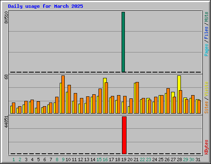The width and height of the screenshot is (211, 164).
Task: Click the red KBytes bar on day 19
Action: (x=124, y=135)
